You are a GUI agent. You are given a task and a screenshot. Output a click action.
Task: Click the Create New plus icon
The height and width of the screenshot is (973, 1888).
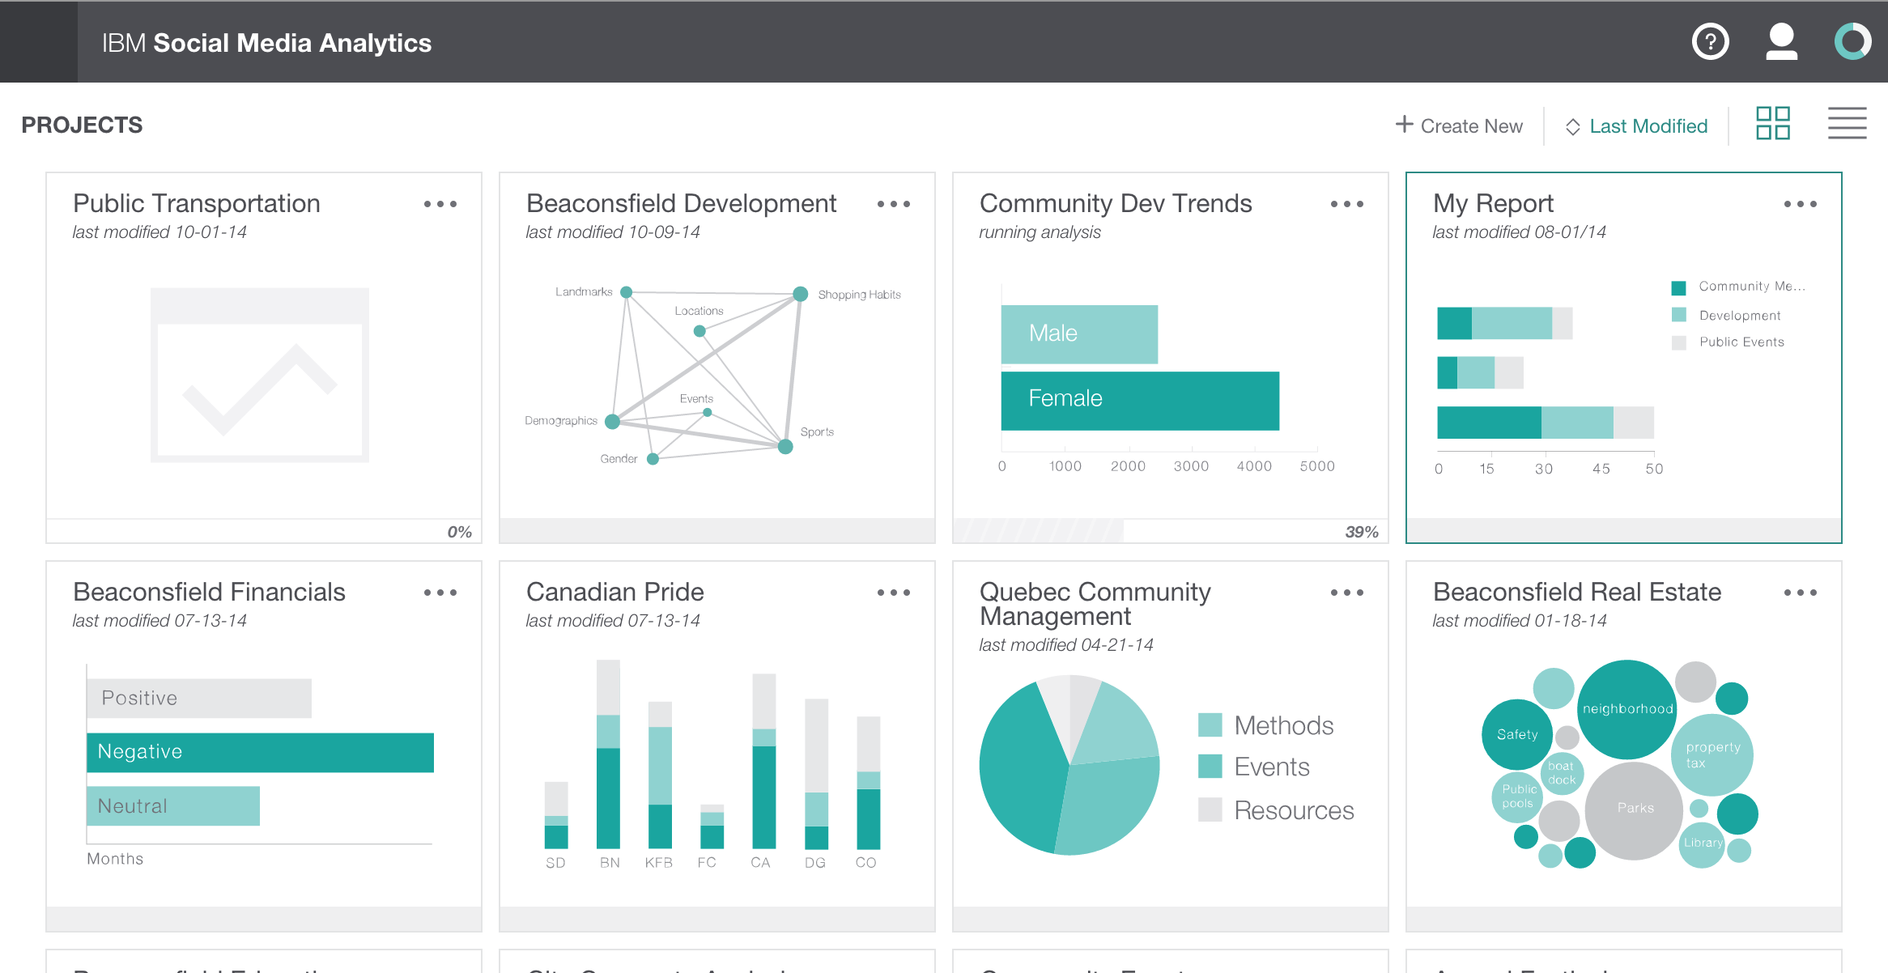click(x=1404, y=125)
